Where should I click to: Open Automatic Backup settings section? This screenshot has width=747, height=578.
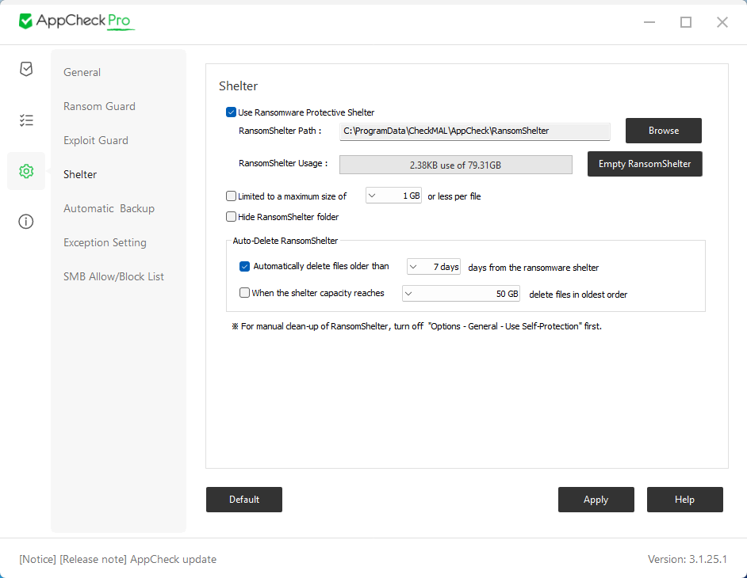point(109,208)
